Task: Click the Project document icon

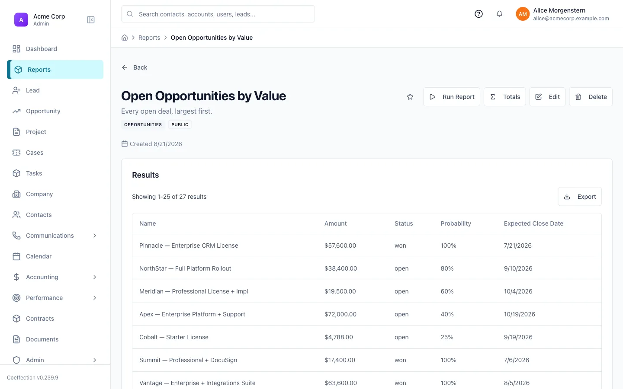Action: tap(16, 132)
